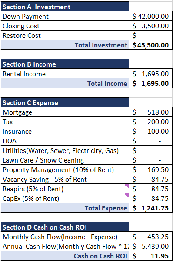
Task: Select the Down Payment amount cell
Action: (x=150, y=16)
